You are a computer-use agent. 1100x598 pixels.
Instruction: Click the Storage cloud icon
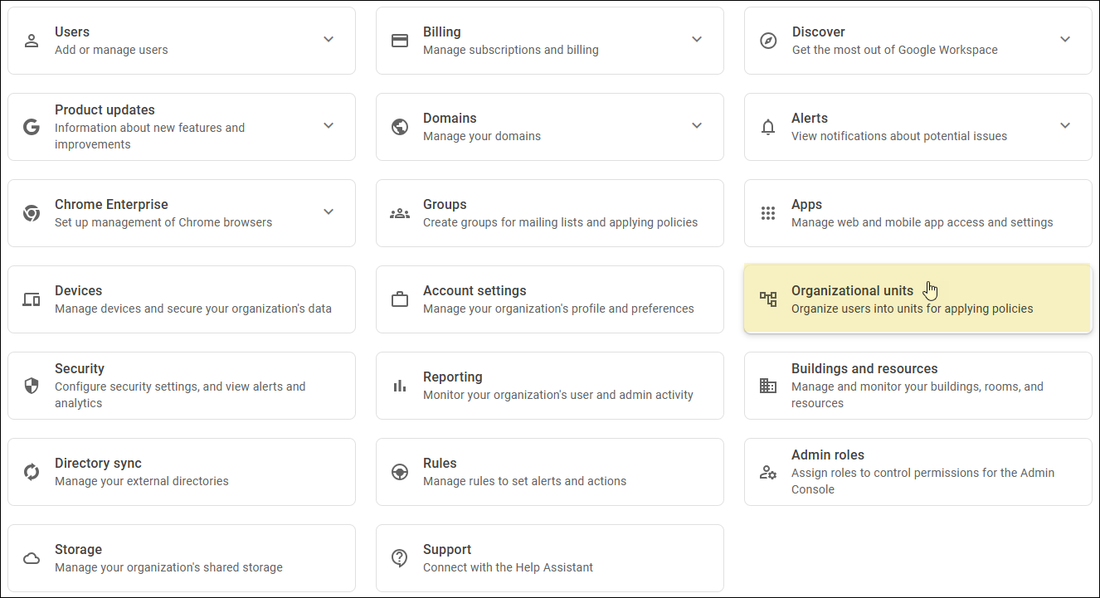click(x=32, y=558)
